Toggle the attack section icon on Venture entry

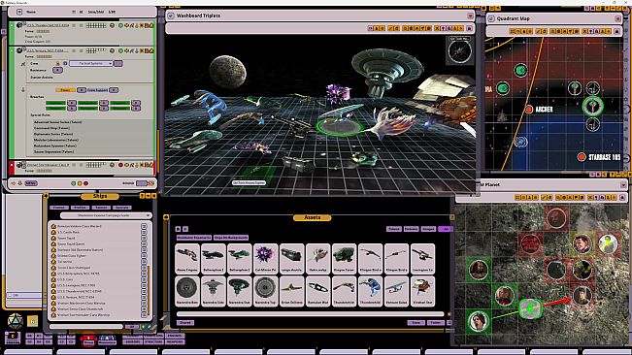(23, 64)
